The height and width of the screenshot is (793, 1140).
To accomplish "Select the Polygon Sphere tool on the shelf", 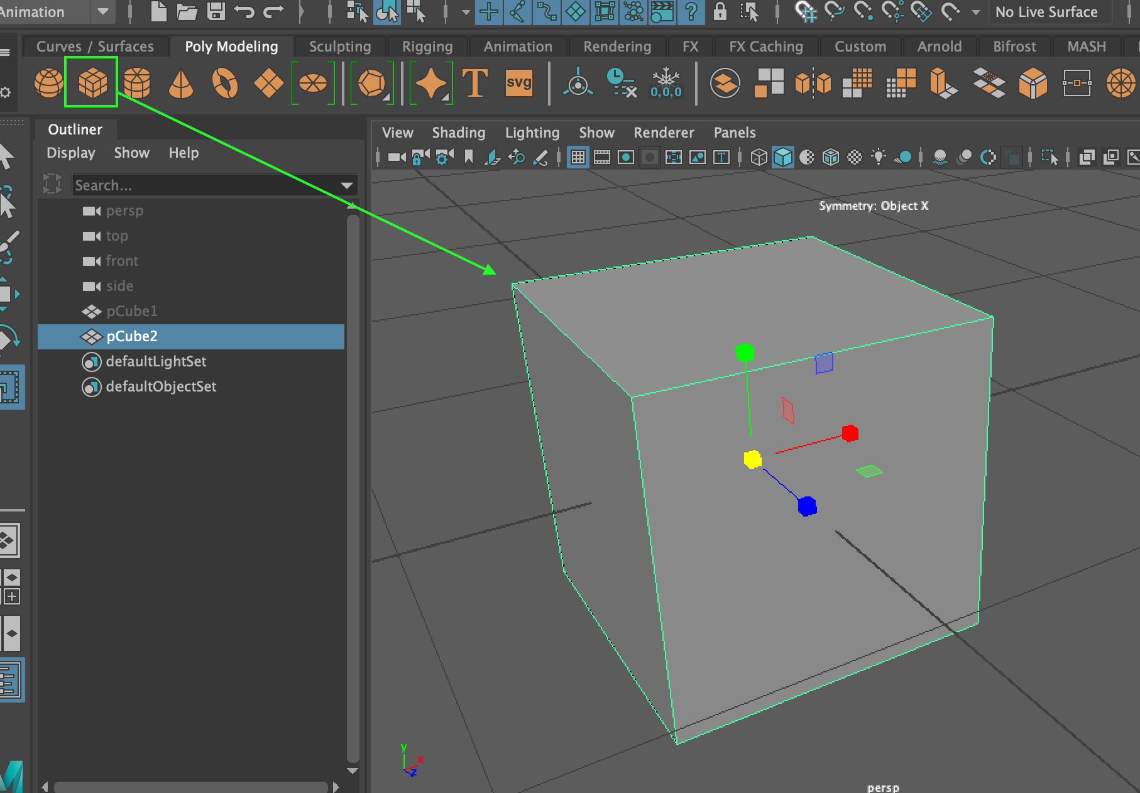I will (x=49, y=83).
